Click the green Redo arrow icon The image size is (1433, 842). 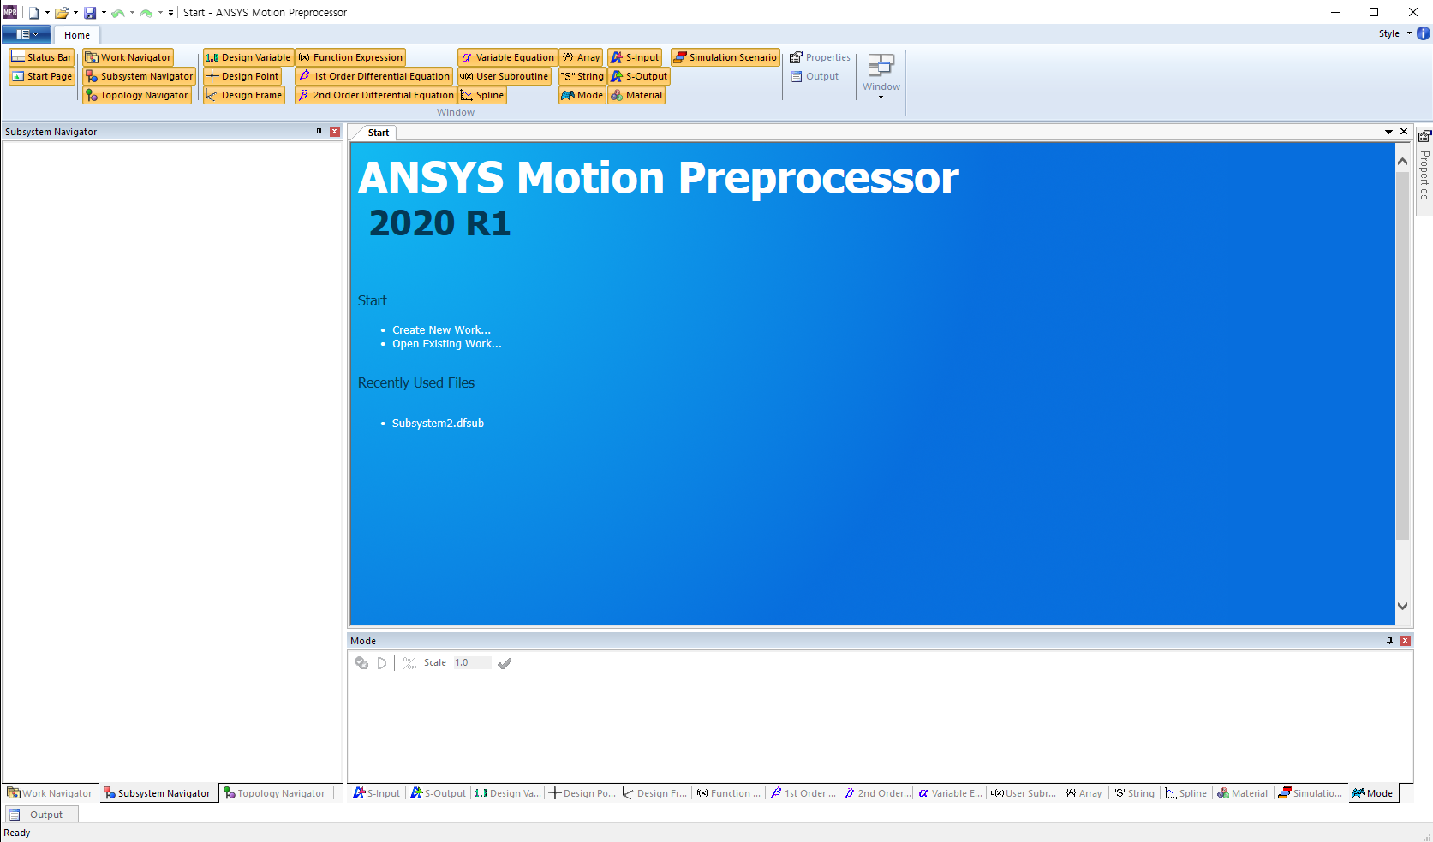(x=146, y=13)
